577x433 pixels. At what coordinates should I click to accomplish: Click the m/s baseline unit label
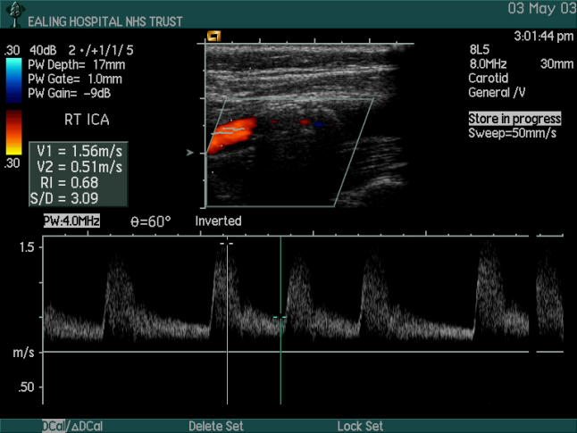[x=23, y=353]
